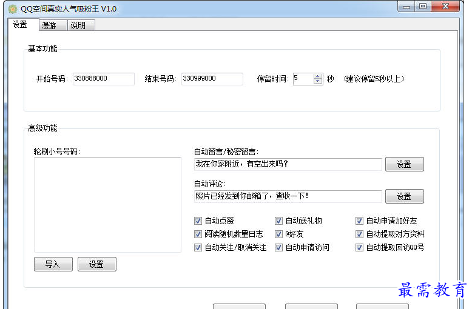Uncheck 自动申请访问

tap(278, 247)
